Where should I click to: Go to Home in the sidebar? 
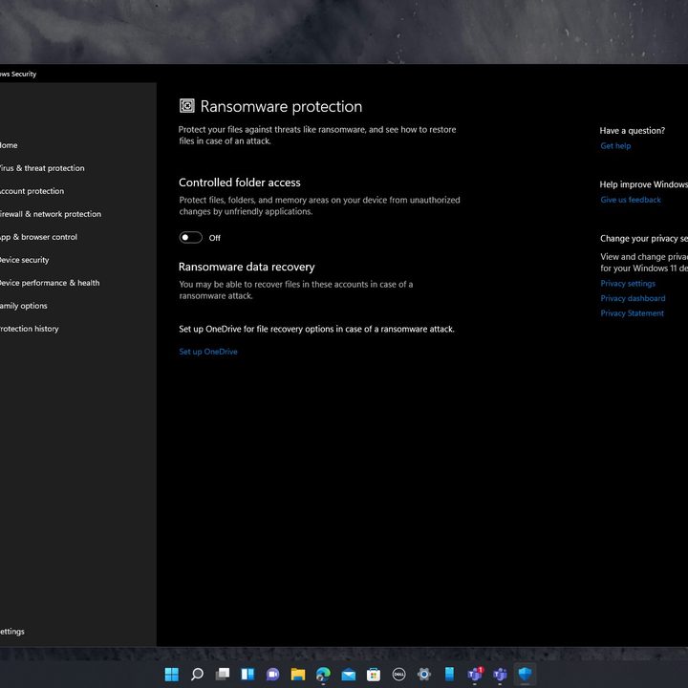coord(9,145)
